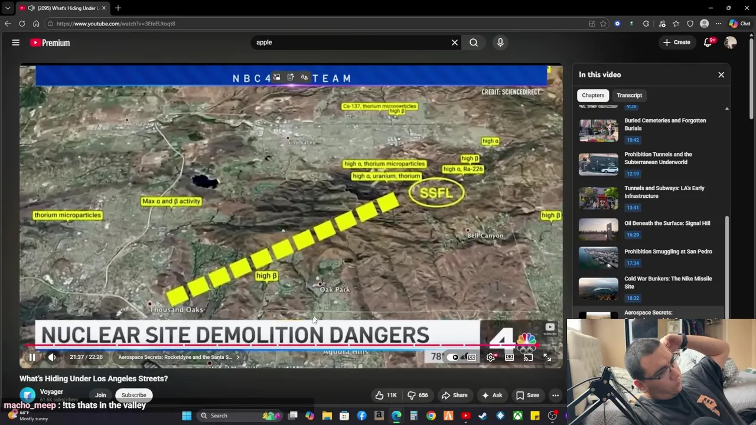The width and height of the screenshot is (756, 425).
Task: Mute the video volume speaker icon
Action: pyautogui.click(x=52, y=357)
